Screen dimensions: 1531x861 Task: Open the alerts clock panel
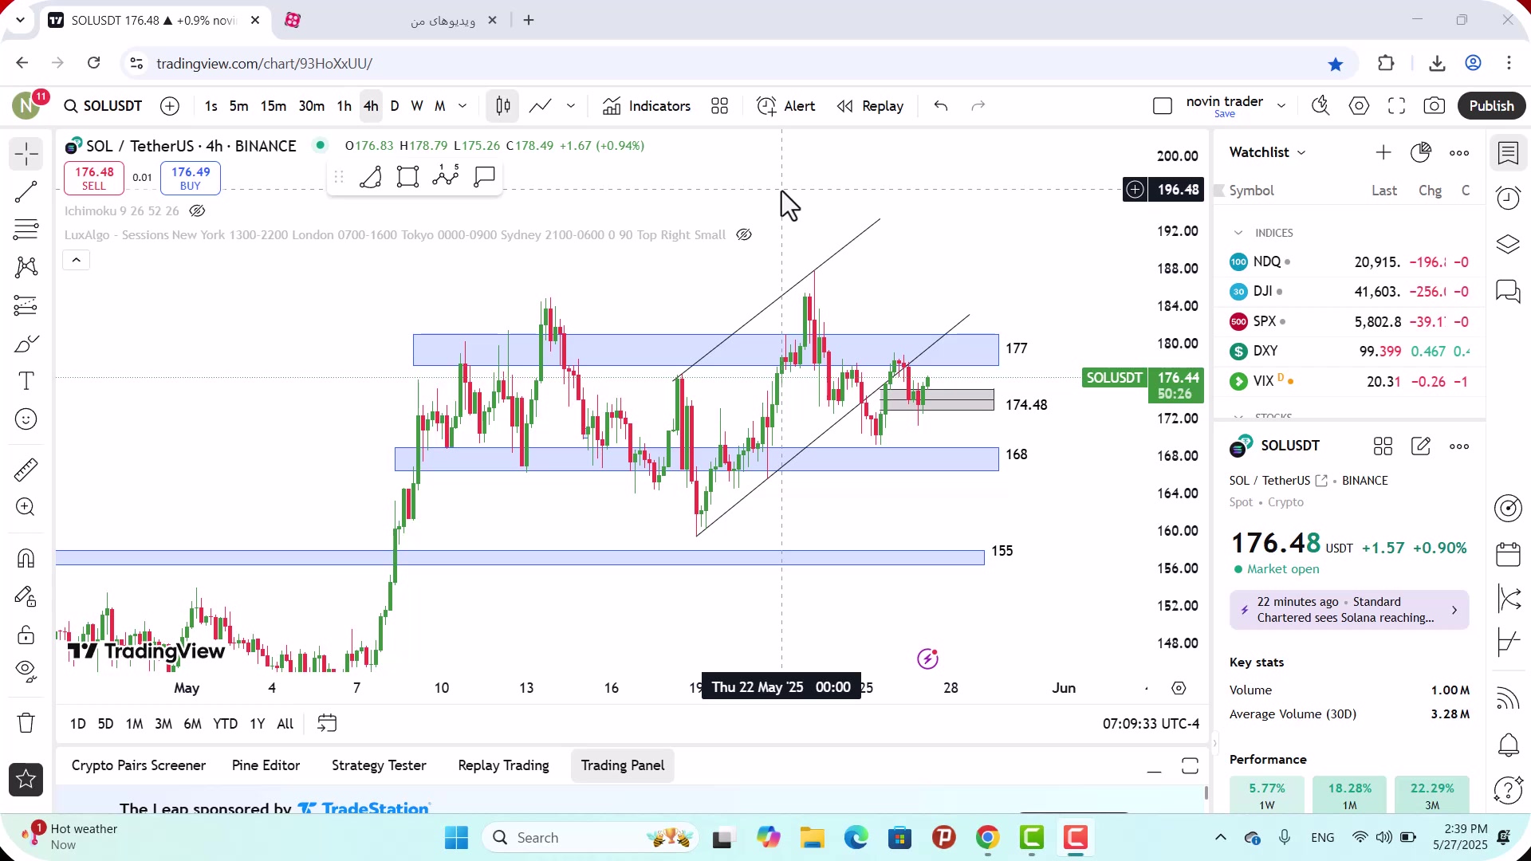pyautogui.click(x=1509, y=198)
